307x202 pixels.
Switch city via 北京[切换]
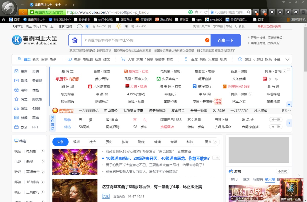[65, 26]
